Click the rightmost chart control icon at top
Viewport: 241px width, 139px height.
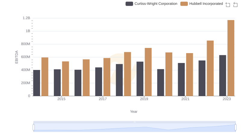coord(236,4)
